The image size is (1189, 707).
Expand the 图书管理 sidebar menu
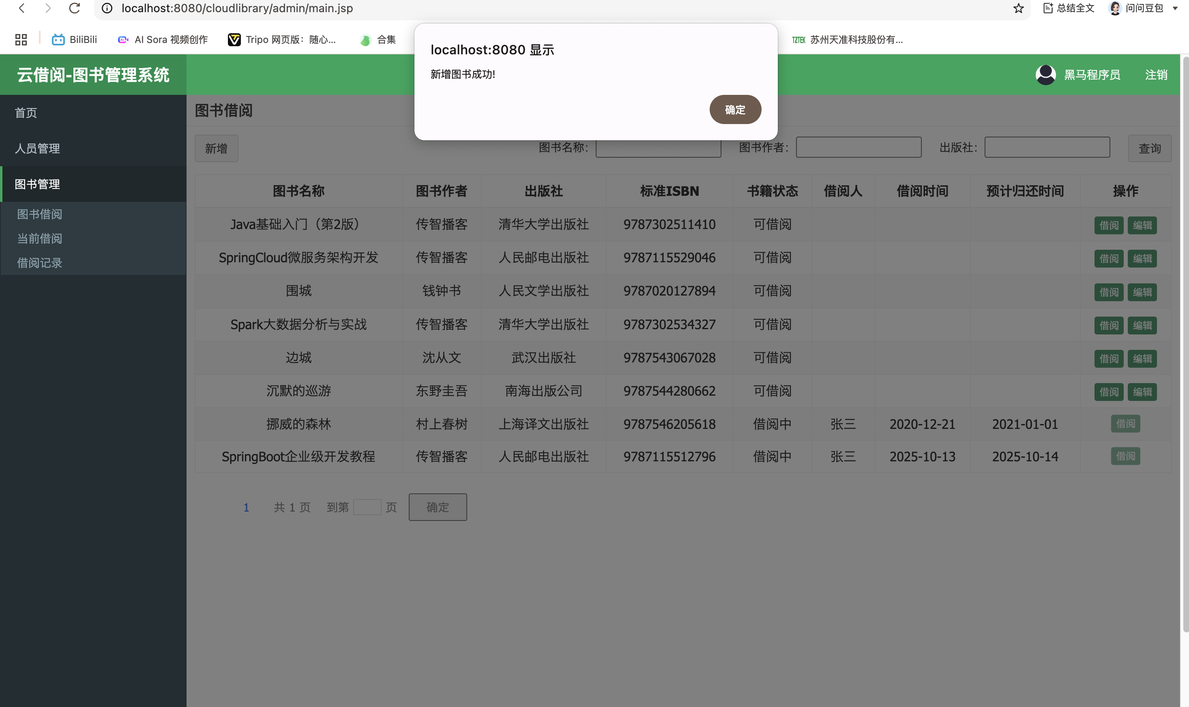[37, 184]
